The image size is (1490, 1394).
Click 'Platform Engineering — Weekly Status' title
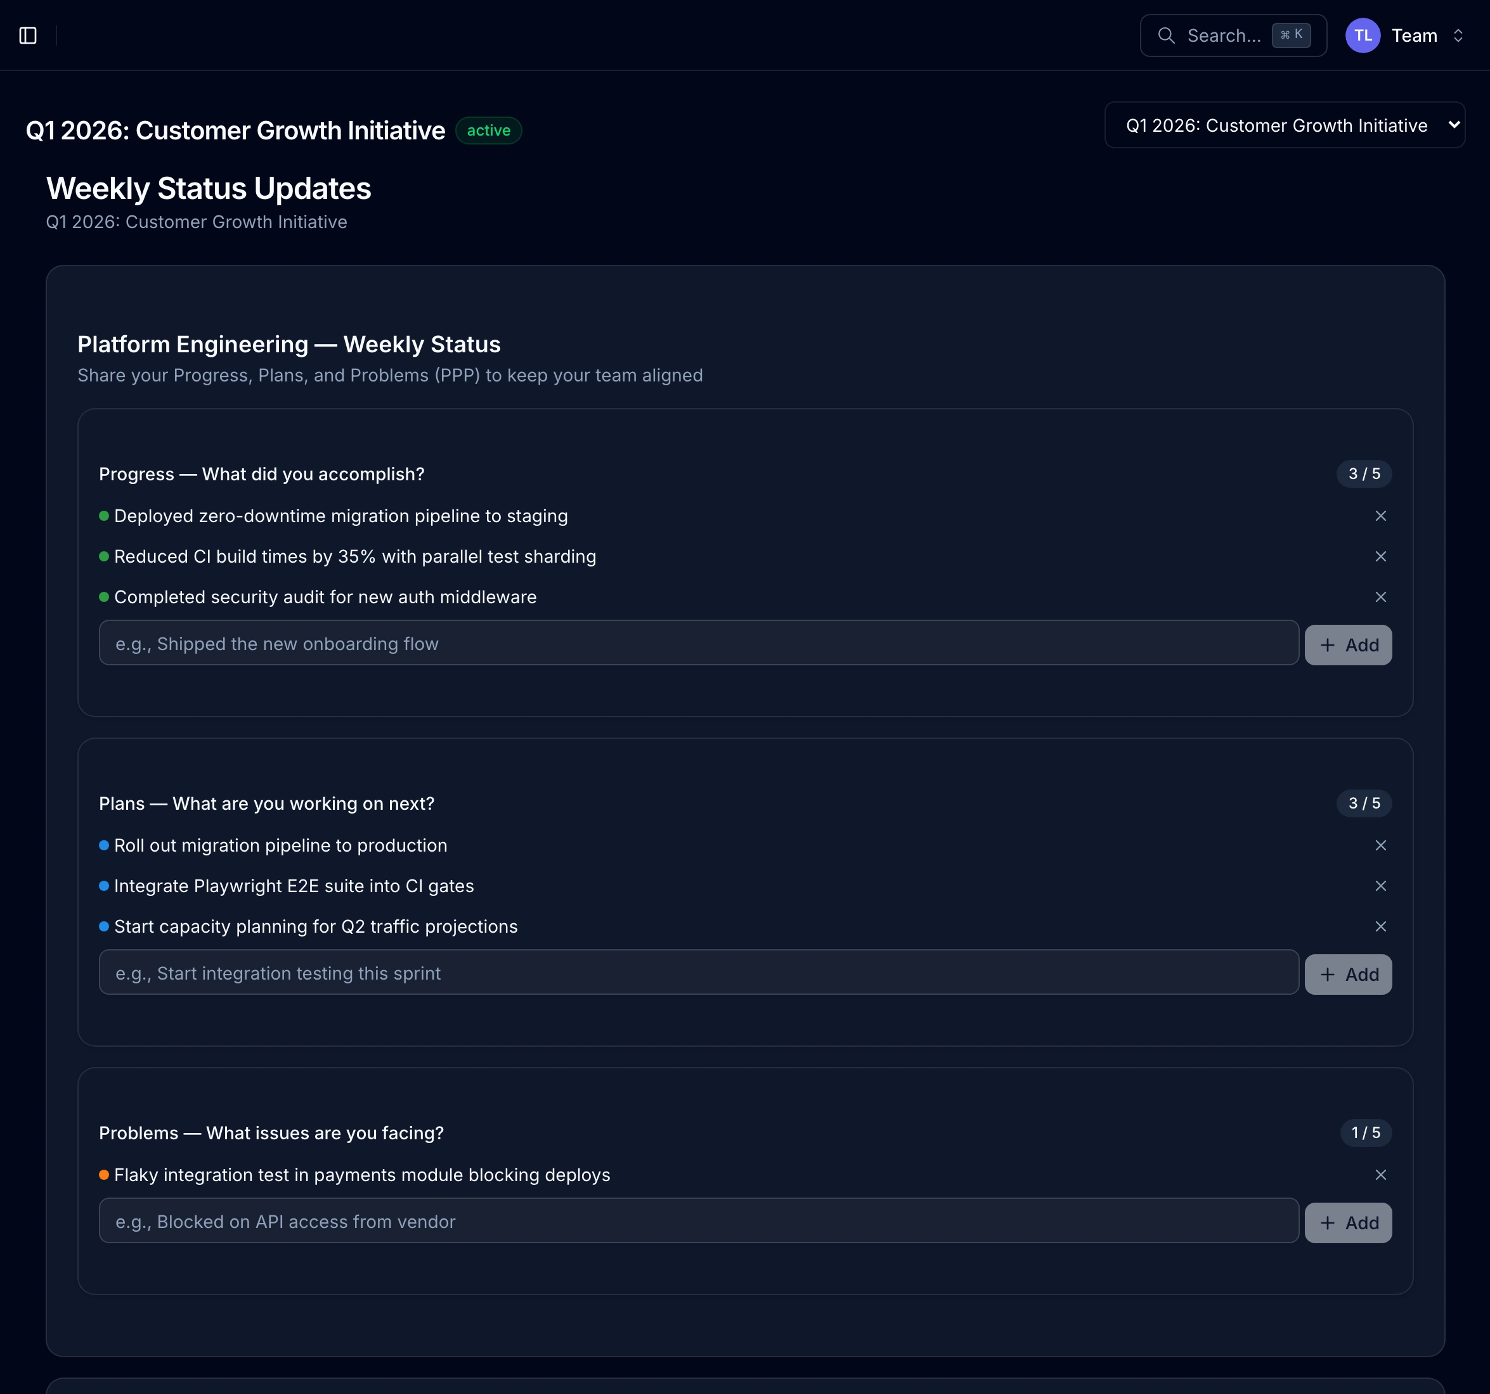(x=288, y=344)
